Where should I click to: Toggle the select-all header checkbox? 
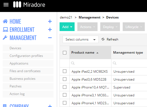64,53
